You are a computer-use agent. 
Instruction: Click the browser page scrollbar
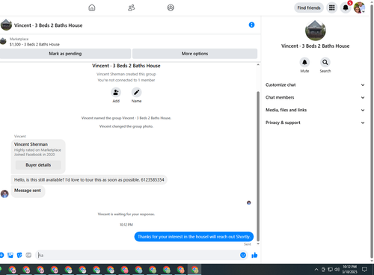click(x=372, y=131)
